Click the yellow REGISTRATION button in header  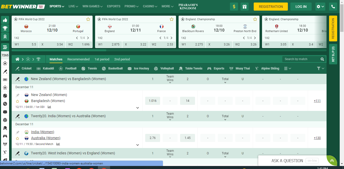pos(271,7)
